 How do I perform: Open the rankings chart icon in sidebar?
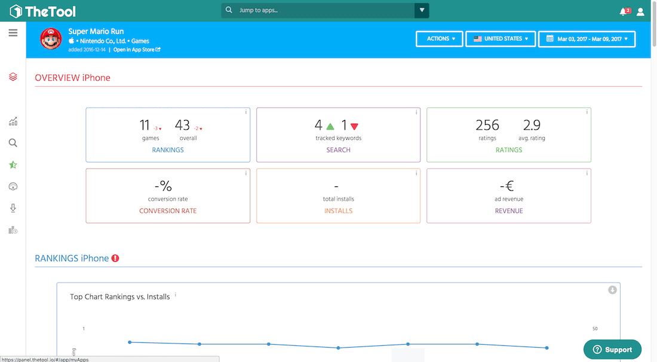pyautogui.click(x=13, y=121)
